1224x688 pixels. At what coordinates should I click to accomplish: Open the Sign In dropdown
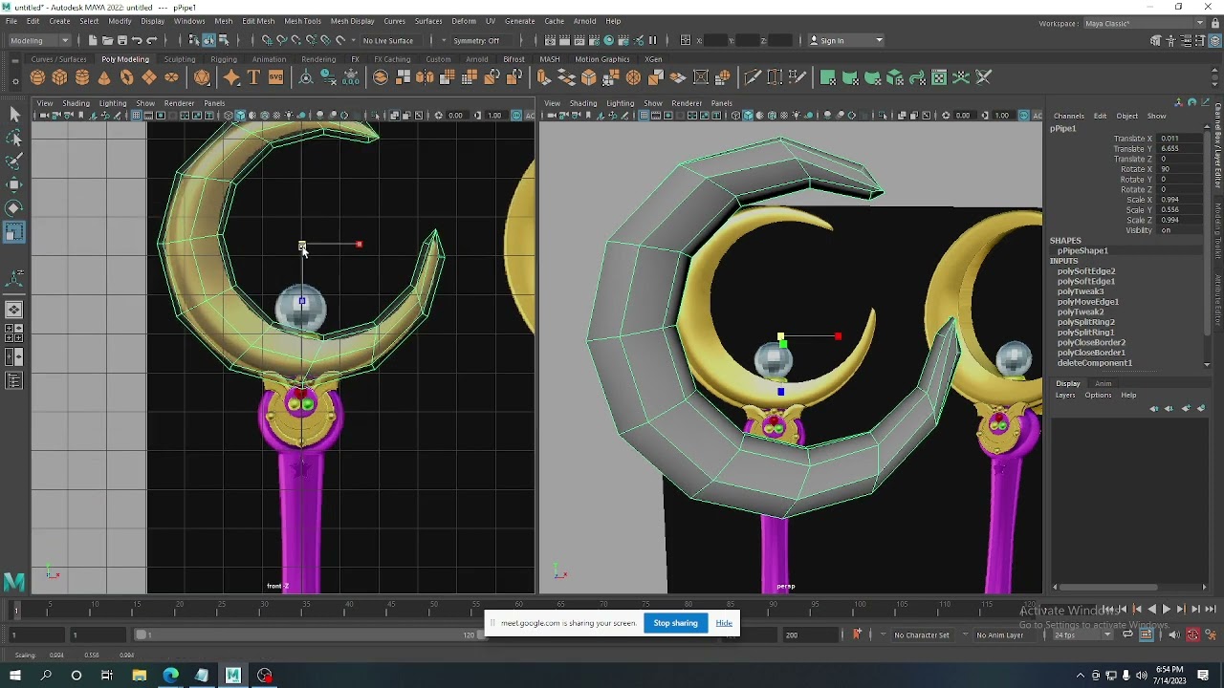[846, 40]
